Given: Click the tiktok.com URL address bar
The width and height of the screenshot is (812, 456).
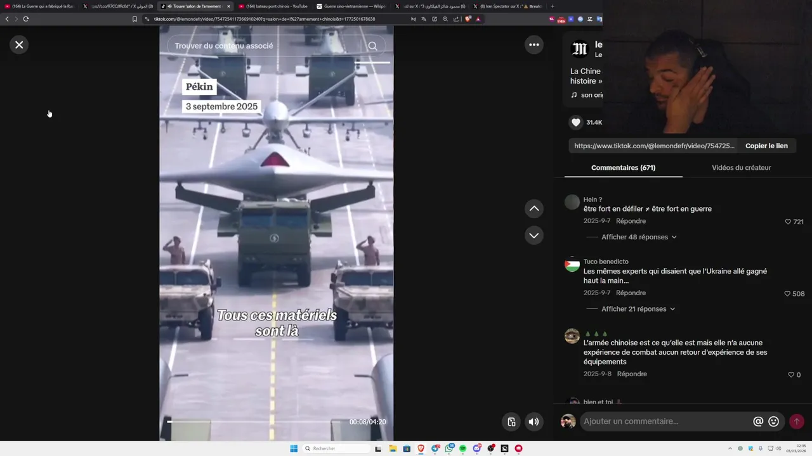Looking at the screenshot, I should 265,19.
